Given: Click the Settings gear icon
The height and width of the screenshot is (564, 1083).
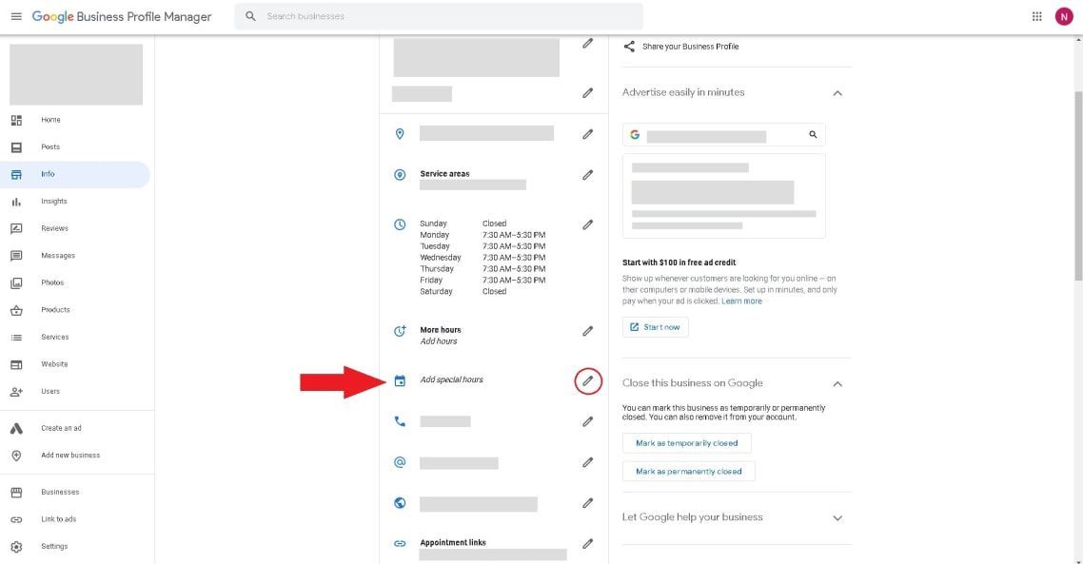Looking at the screenshot, I should [16, 547].
